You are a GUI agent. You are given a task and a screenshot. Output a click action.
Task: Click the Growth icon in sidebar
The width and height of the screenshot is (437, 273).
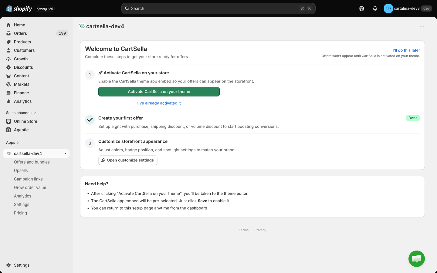(8, 59)
